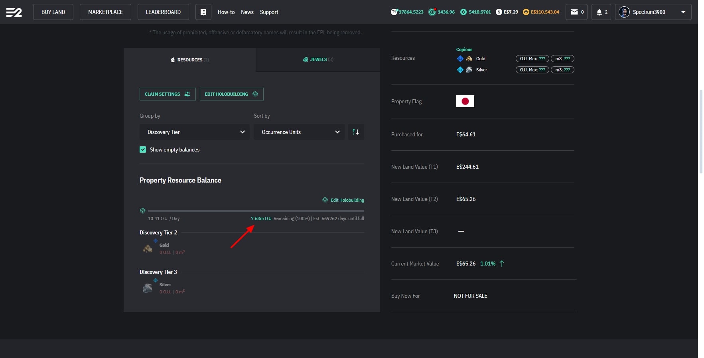Open the Occurrence Units sort dropdown
This screenshot has width=704, height=358.
tap(299, 132)
